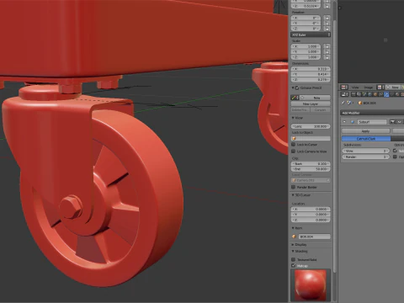Viewport: 404px width, 303px height.
Task: Open Image editor type selector icon
Action: 344,88
